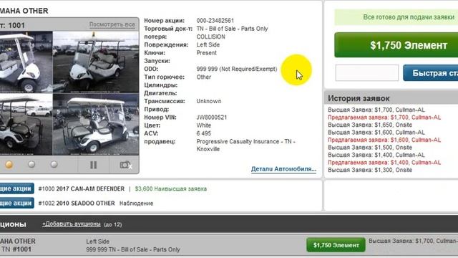The height and width of the screenshot is (258, 458).
Task: Open the 'Детали Автомобиля...' link
Action: tap(283, 169)
